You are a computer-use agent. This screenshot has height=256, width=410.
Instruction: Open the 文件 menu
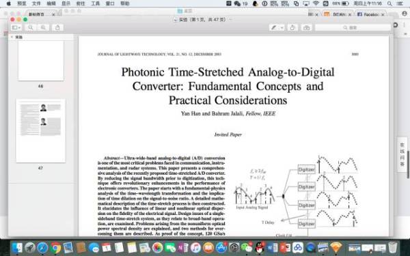click(36, 3)
